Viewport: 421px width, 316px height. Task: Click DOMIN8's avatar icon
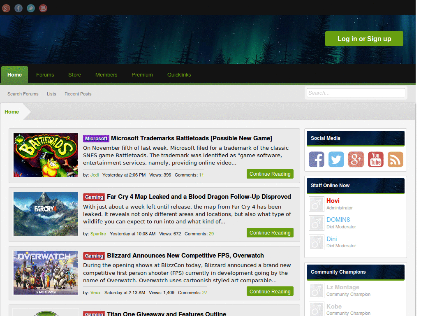[x=317, y=223]
